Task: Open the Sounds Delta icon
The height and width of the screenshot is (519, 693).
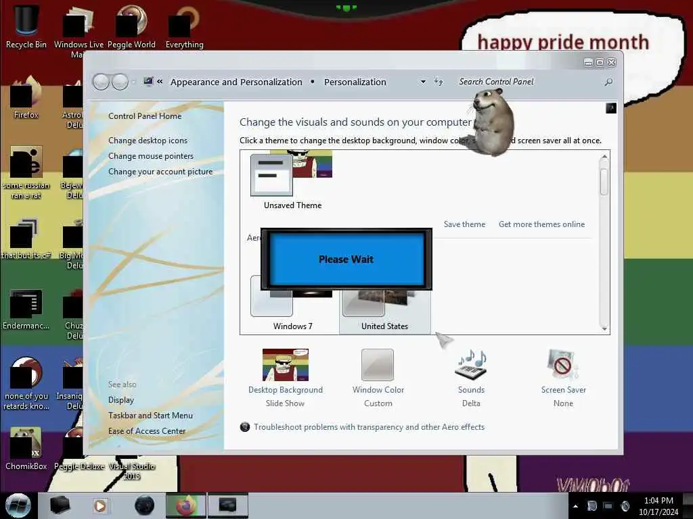Action: pos(471,365)
